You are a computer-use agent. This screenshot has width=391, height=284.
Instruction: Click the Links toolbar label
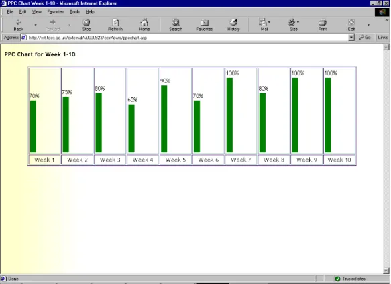(382, 38)
